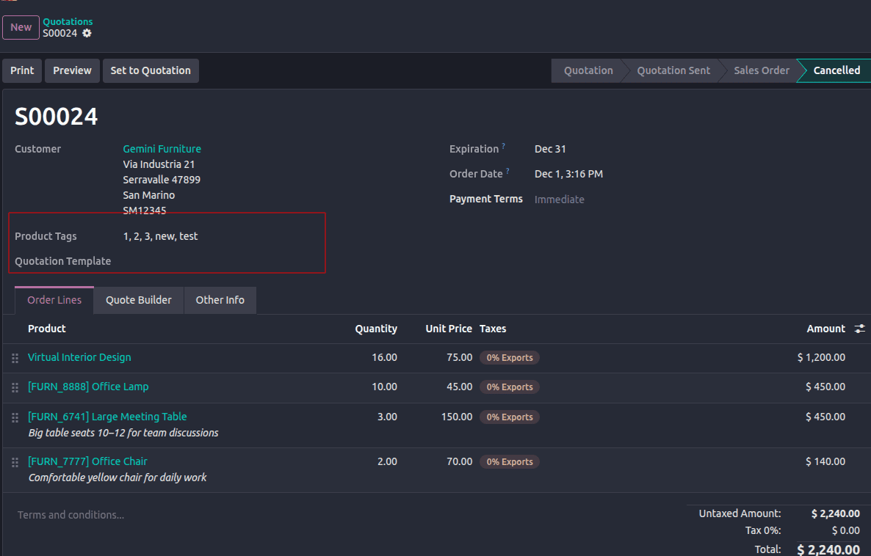
Task: Click the drag handle for Office Chair row
Action: click(x=15, y=462)
